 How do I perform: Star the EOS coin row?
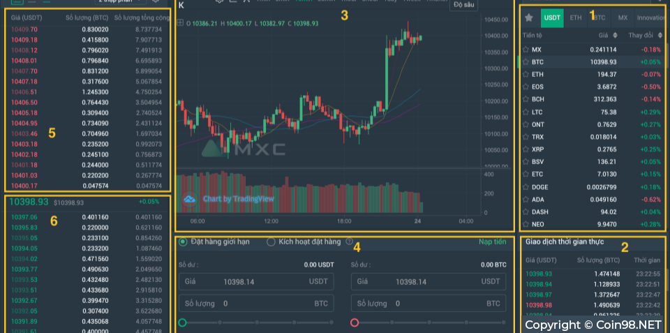[526, 87]
